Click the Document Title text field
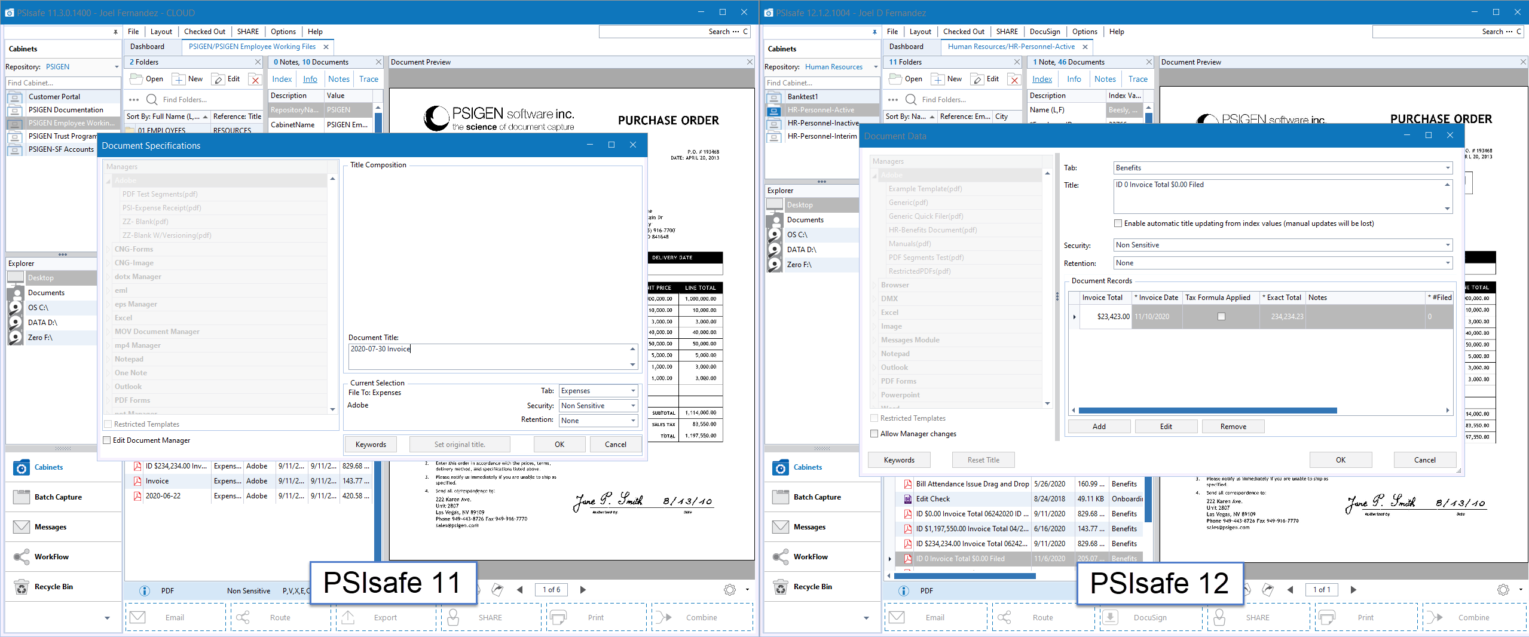 [x=487, y=356]
